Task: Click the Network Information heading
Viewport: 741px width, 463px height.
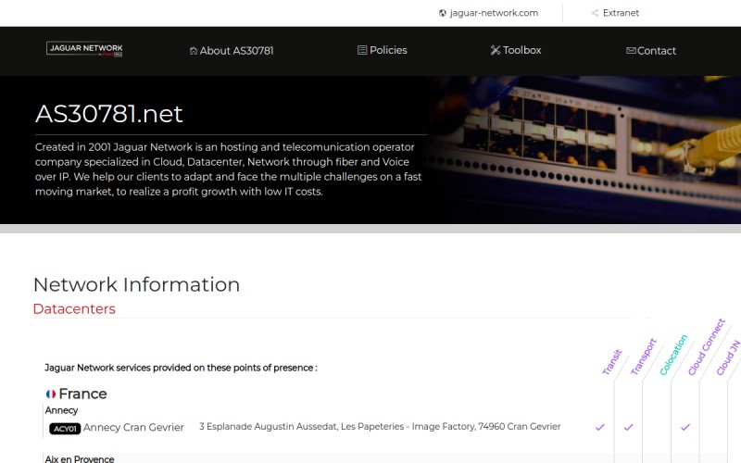Action: pos(136,285)
